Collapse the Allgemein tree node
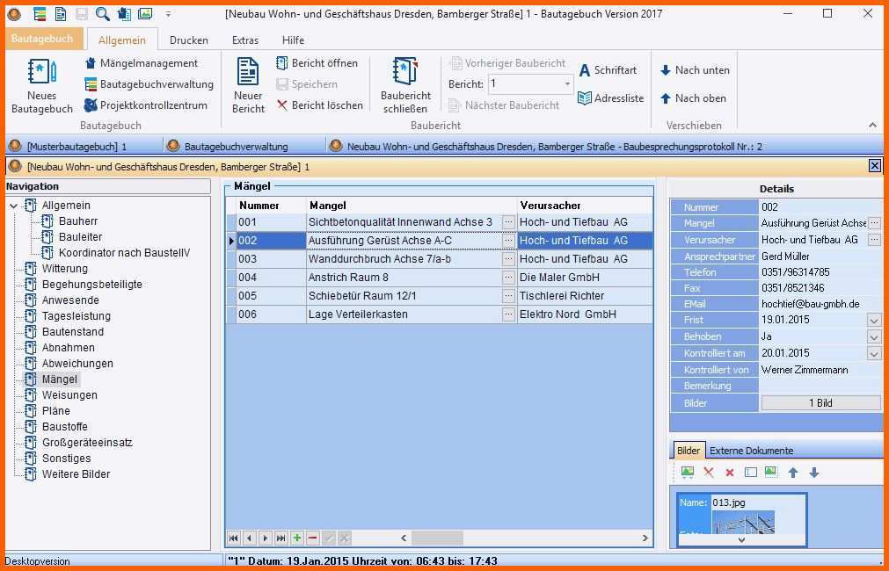Image resolution: width=889 pixels, height=571 pixels. pyautogui.click(x=14, y=206)
